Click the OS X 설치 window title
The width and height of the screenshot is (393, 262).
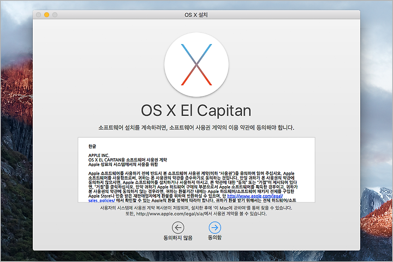(196, 15)
